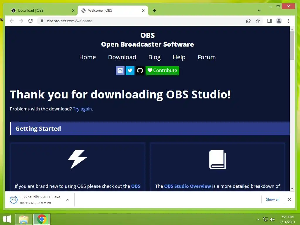
Task: Open the Download nav link
Action: click(122, 57)
